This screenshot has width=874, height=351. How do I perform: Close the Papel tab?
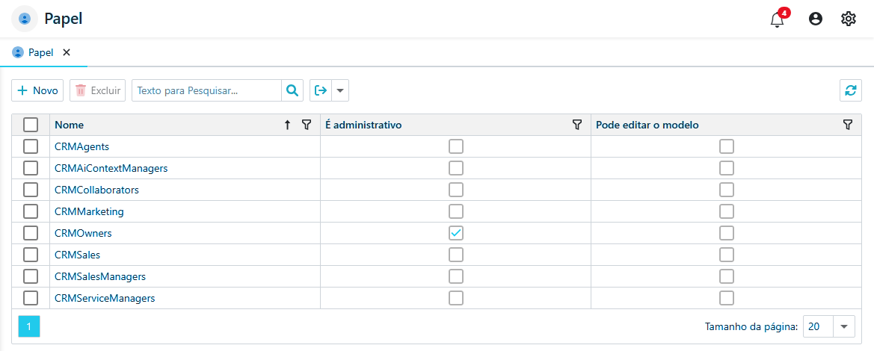67,52
